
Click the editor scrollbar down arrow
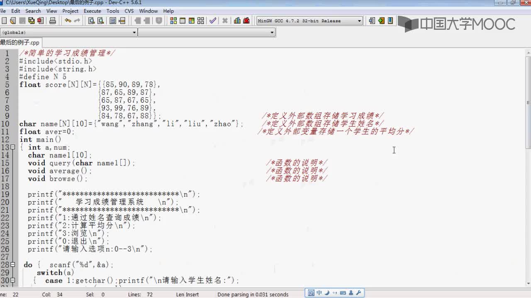[x=528, y=284]
